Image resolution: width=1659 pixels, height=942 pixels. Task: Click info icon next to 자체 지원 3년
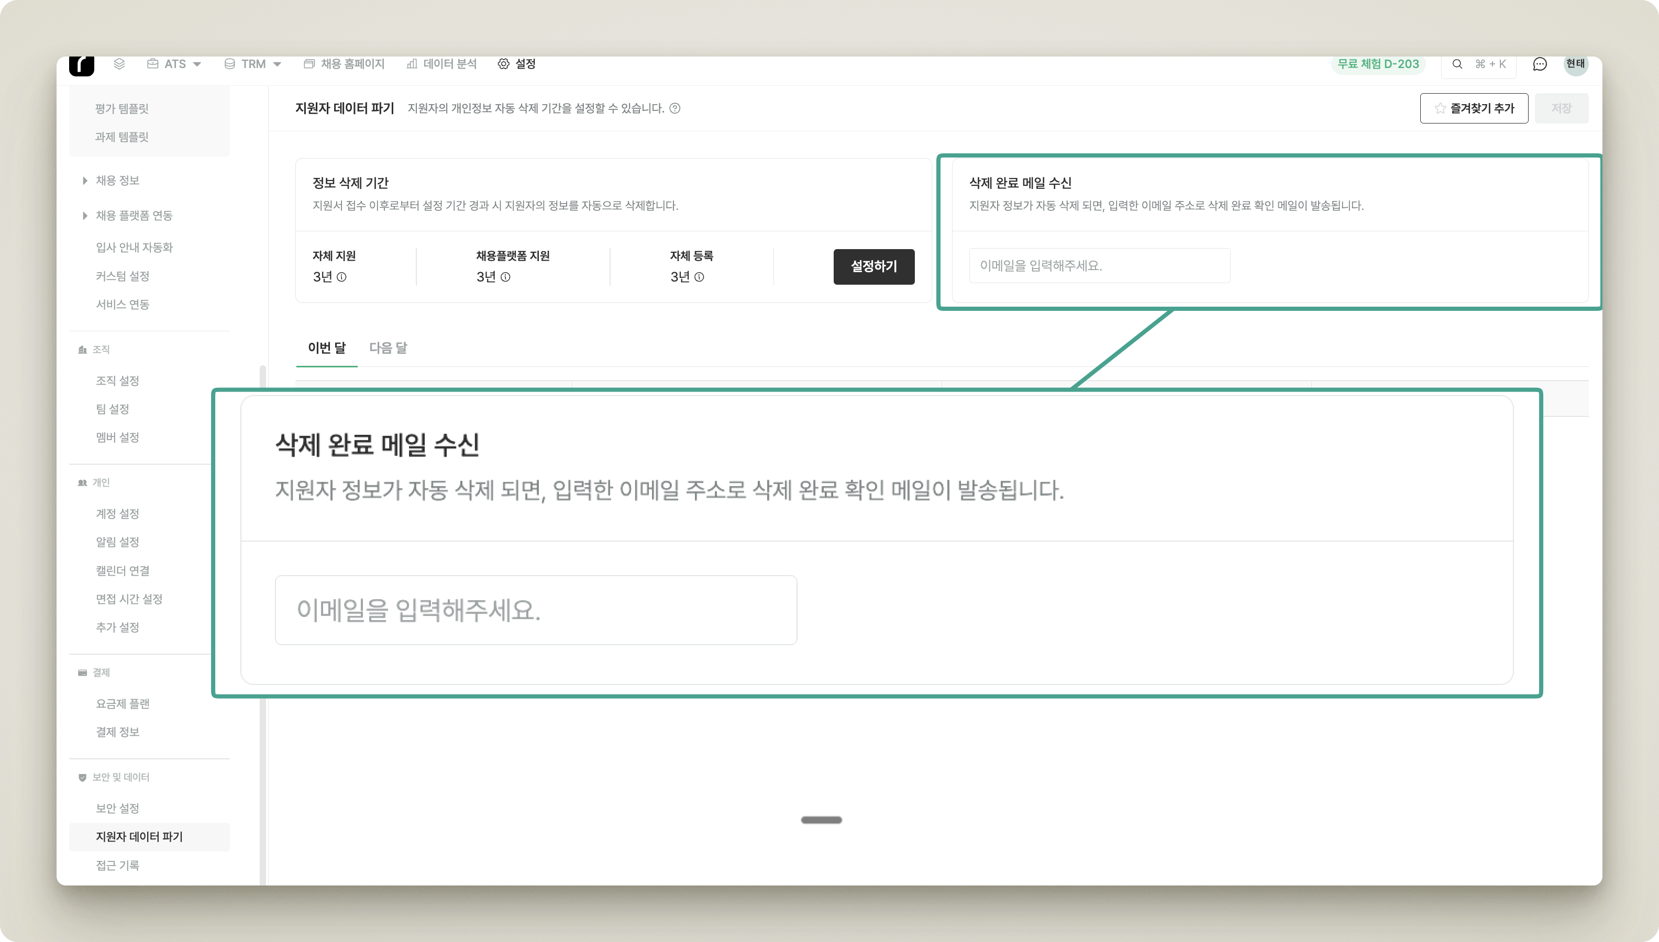point(342,277)
